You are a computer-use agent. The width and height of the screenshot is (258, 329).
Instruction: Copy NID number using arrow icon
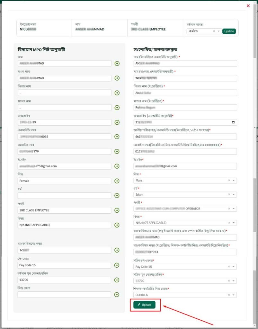coord(117,137)
